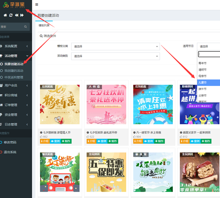Click the fast-forward double-arrow icon
220x198 pixels.
coord(22,15)
